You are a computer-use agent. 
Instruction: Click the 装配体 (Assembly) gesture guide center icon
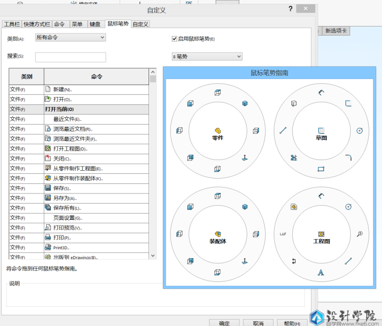click(218, 234)
